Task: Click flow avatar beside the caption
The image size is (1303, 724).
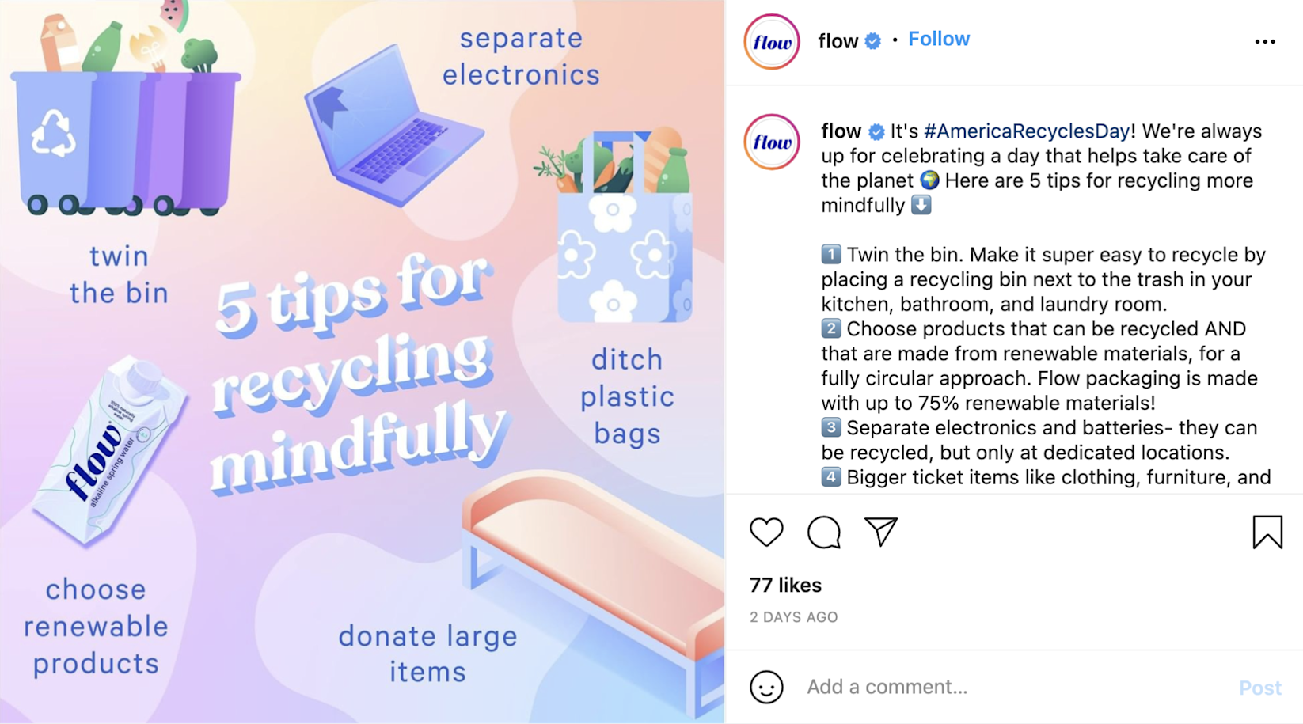Action: coord(772,142)
